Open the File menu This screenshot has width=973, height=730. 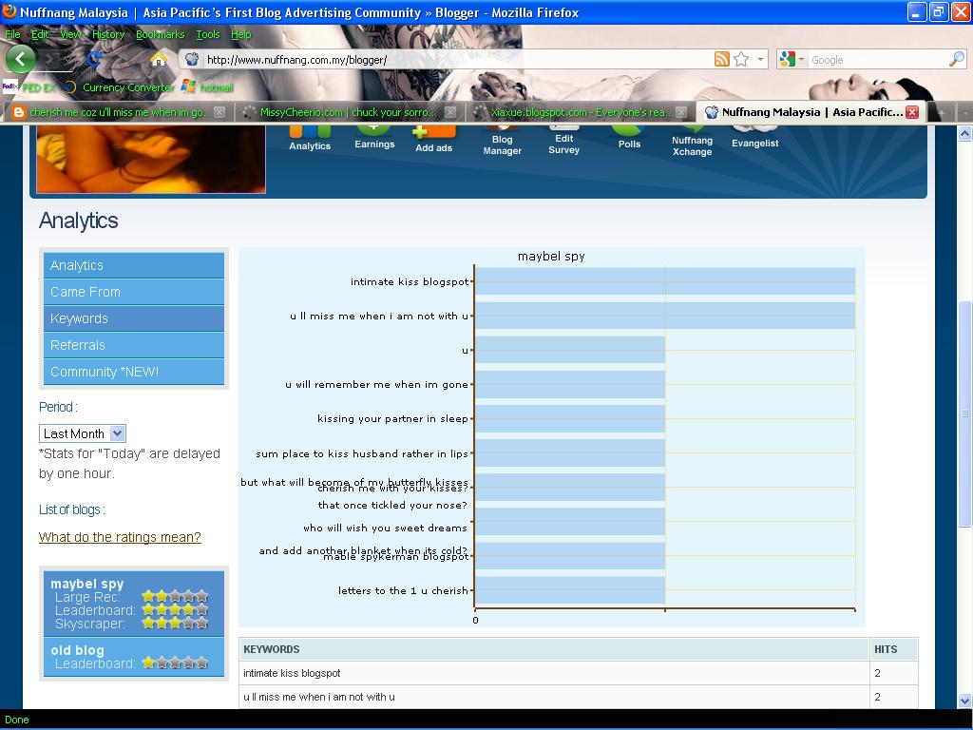coord(12,34)
